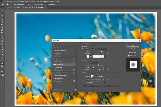Select the Paint Bucket tool
The image size is (161, 107).
(x=2, y=44)
